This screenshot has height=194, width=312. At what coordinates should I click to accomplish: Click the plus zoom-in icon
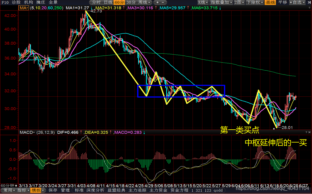click(157, 2)
